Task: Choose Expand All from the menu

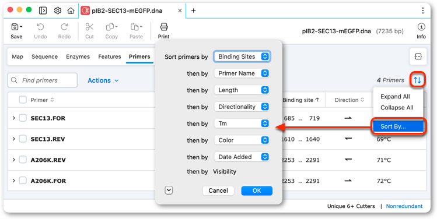Action: 395,97
